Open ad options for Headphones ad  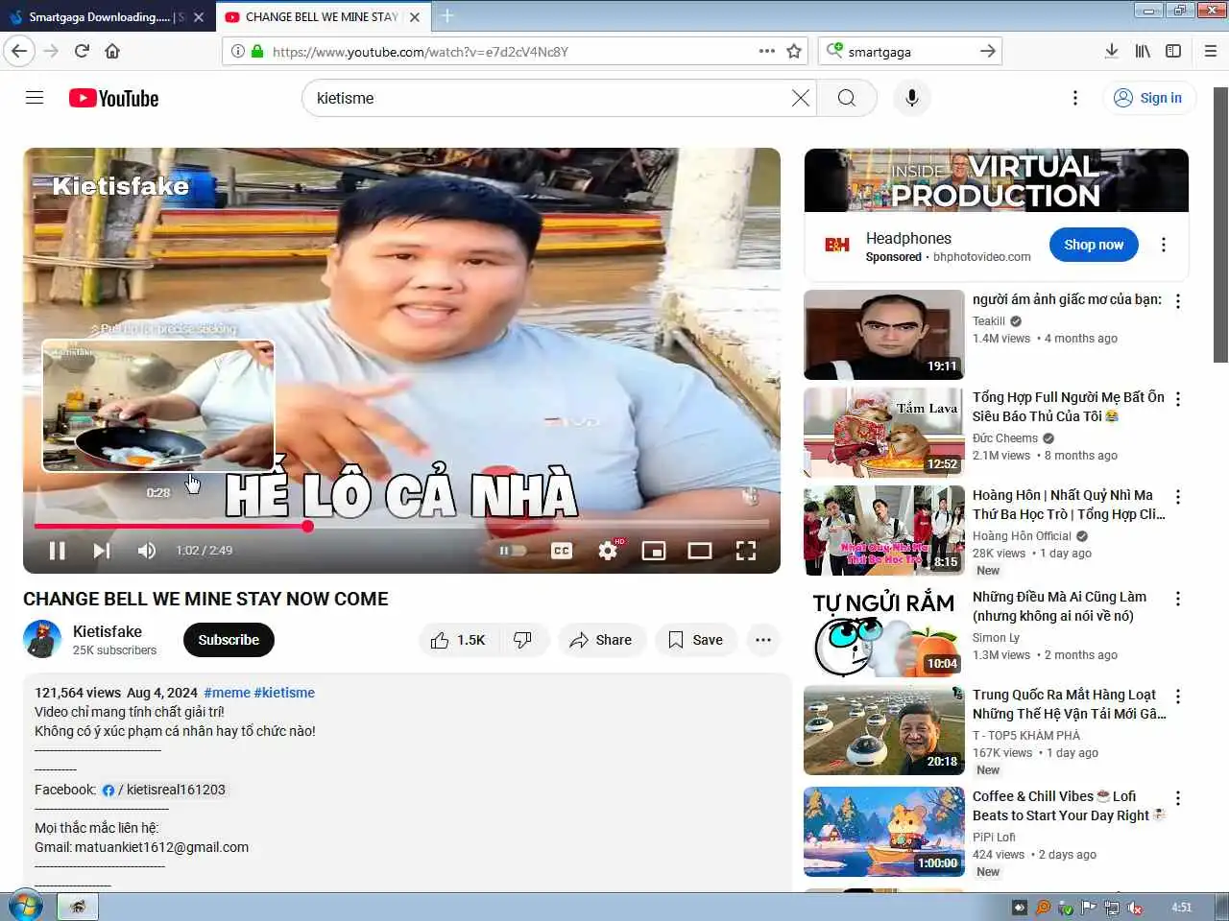(1164, 245)
